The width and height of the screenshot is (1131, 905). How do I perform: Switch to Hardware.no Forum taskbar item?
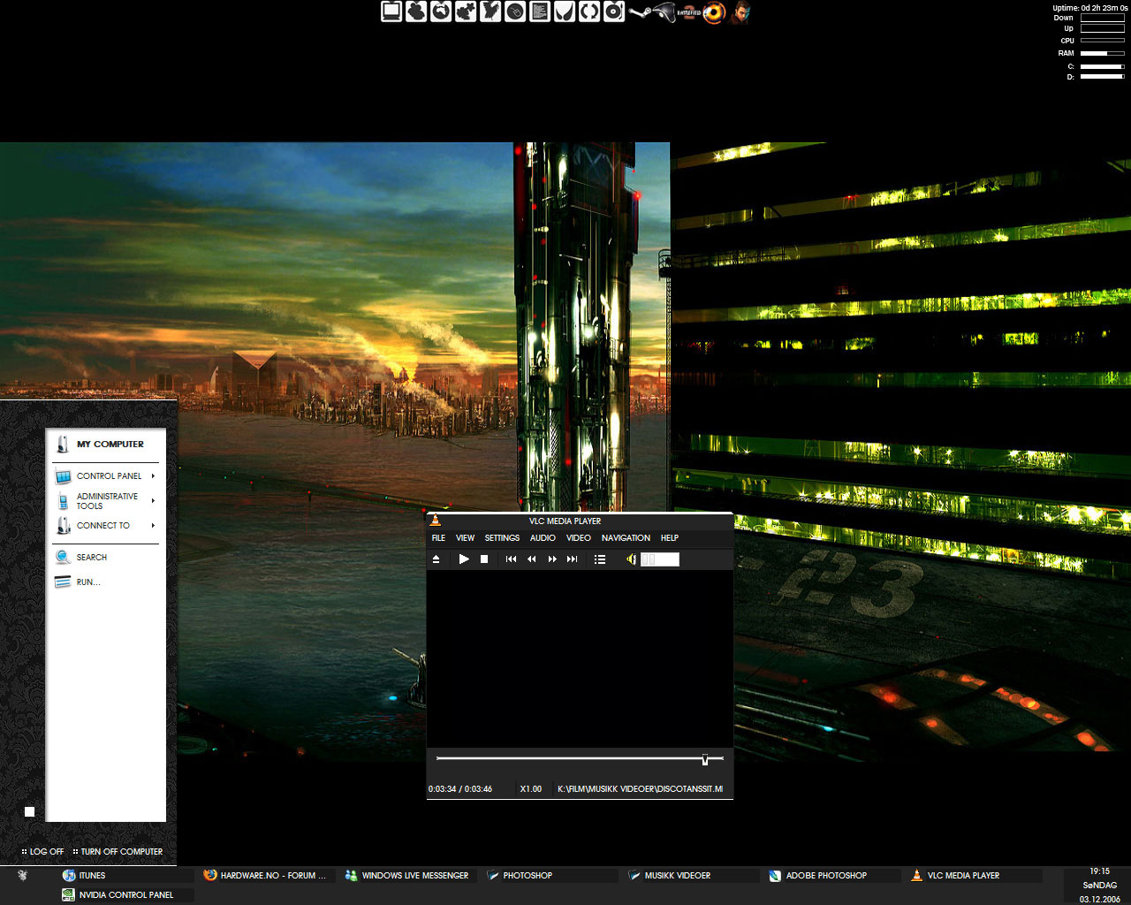[x=268, y=876]
